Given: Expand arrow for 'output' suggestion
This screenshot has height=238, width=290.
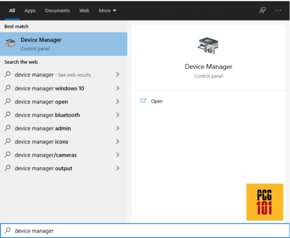Looking at the screenshot, I should pos(118,168).
